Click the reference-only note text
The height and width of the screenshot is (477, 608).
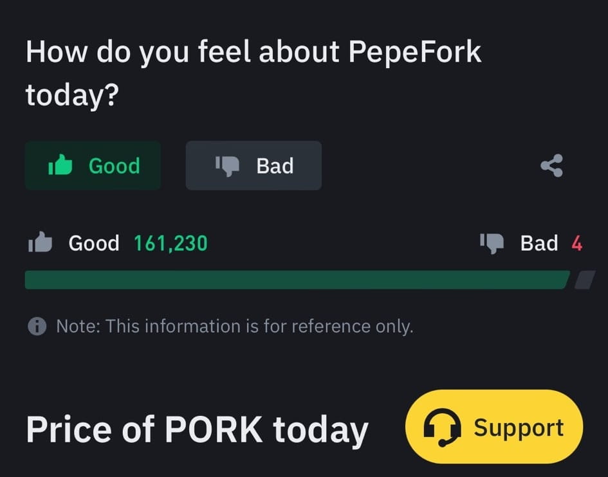pos(234,327)
